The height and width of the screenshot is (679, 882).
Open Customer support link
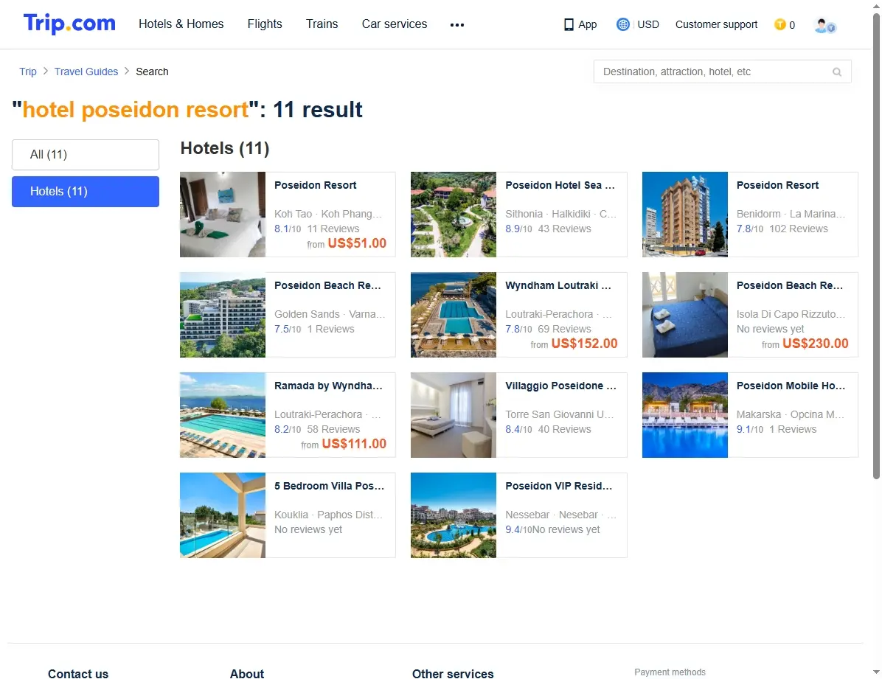(716, 24)
